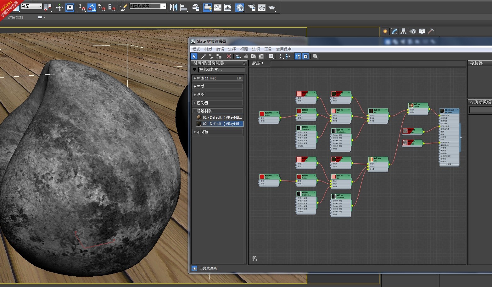Expand the 新库11.mat library group
The height and width of the screenshot is (287, 492).
[x=218, y=78]
